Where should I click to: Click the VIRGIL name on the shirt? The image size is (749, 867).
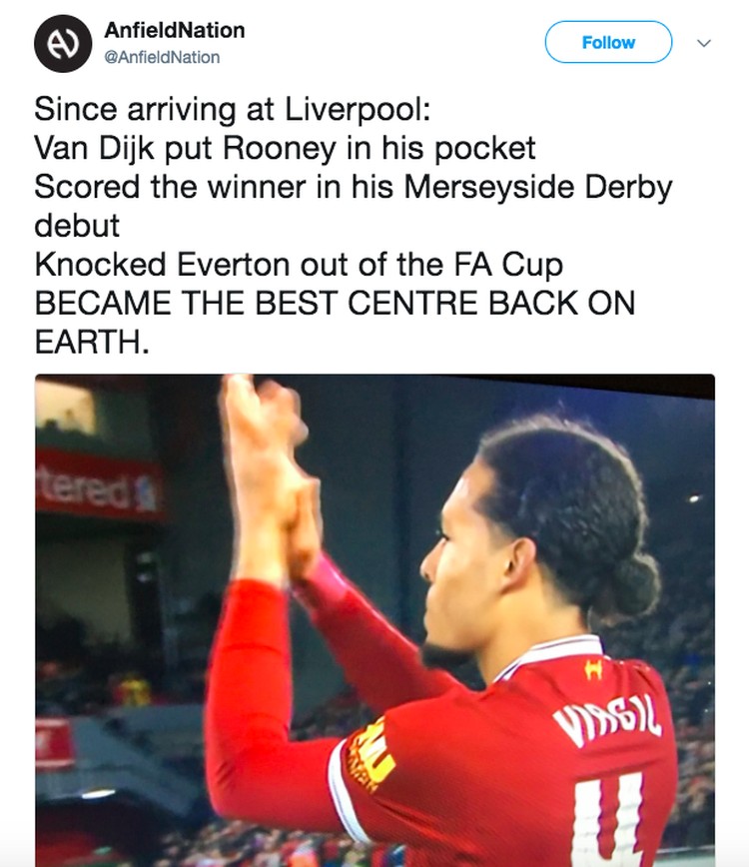point(607,719)
